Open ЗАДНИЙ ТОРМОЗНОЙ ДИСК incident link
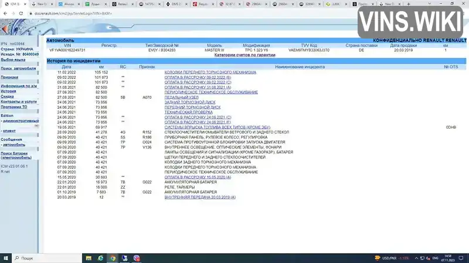The width and height of the screenshot is (469, 263). pyautogui.click(x=190, y=102)
